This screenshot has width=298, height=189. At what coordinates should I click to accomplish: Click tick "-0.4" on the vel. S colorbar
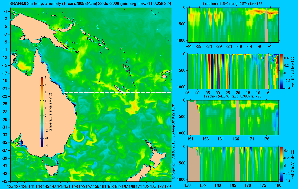click(287, 181)
